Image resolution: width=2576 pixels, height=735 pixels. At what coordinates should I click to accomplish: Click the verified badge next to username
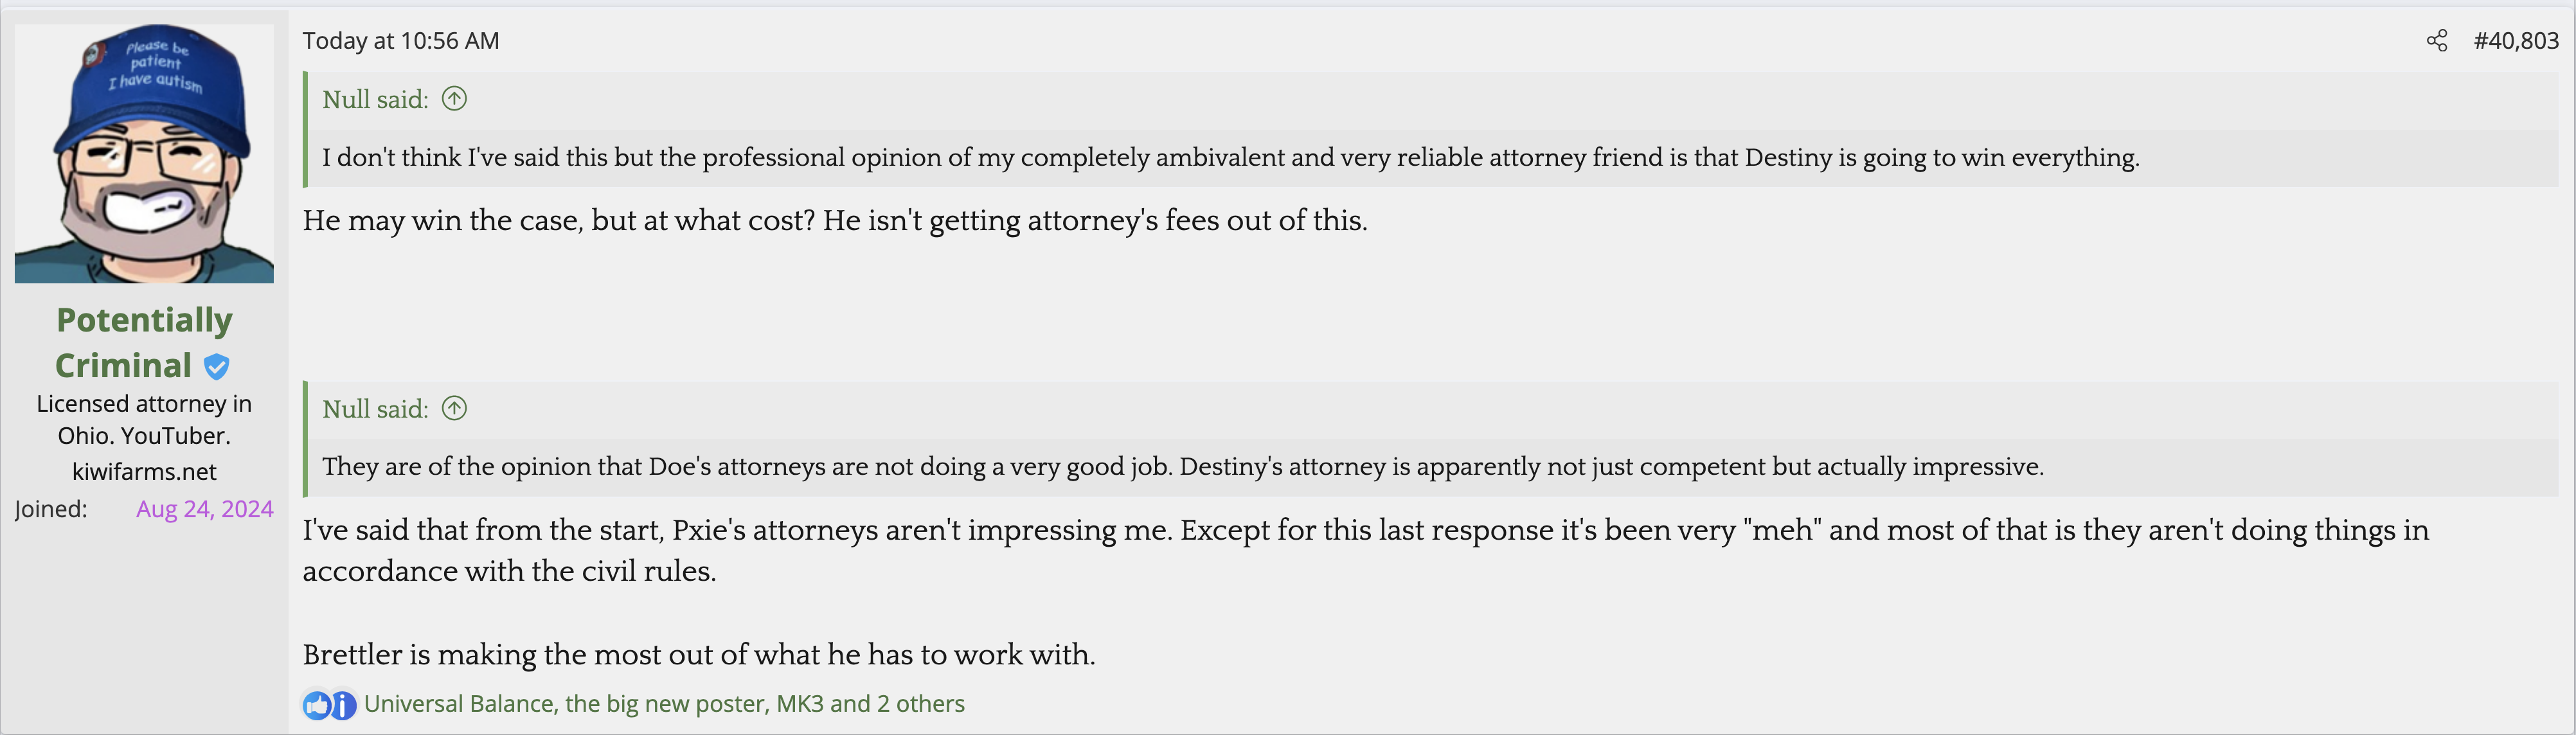(216, 367)
